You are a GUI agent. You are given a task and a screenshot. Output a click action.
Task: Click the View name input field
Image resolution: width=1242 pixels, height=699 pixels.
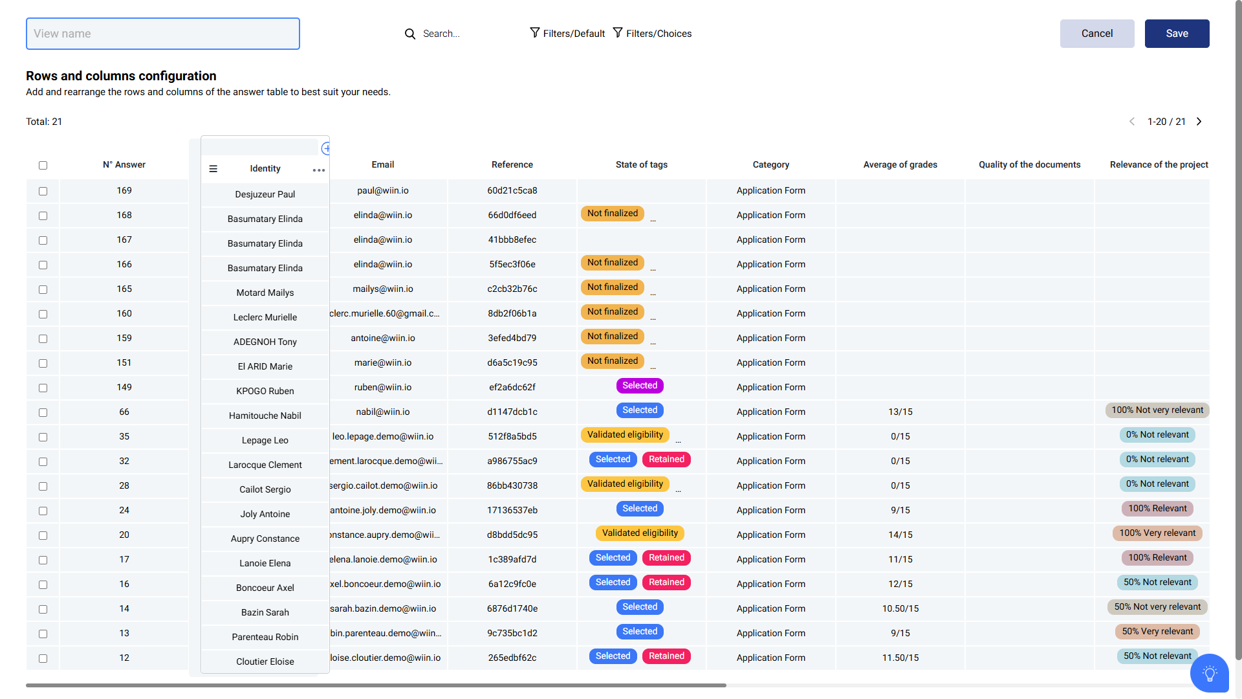click(x=163, y=34)
